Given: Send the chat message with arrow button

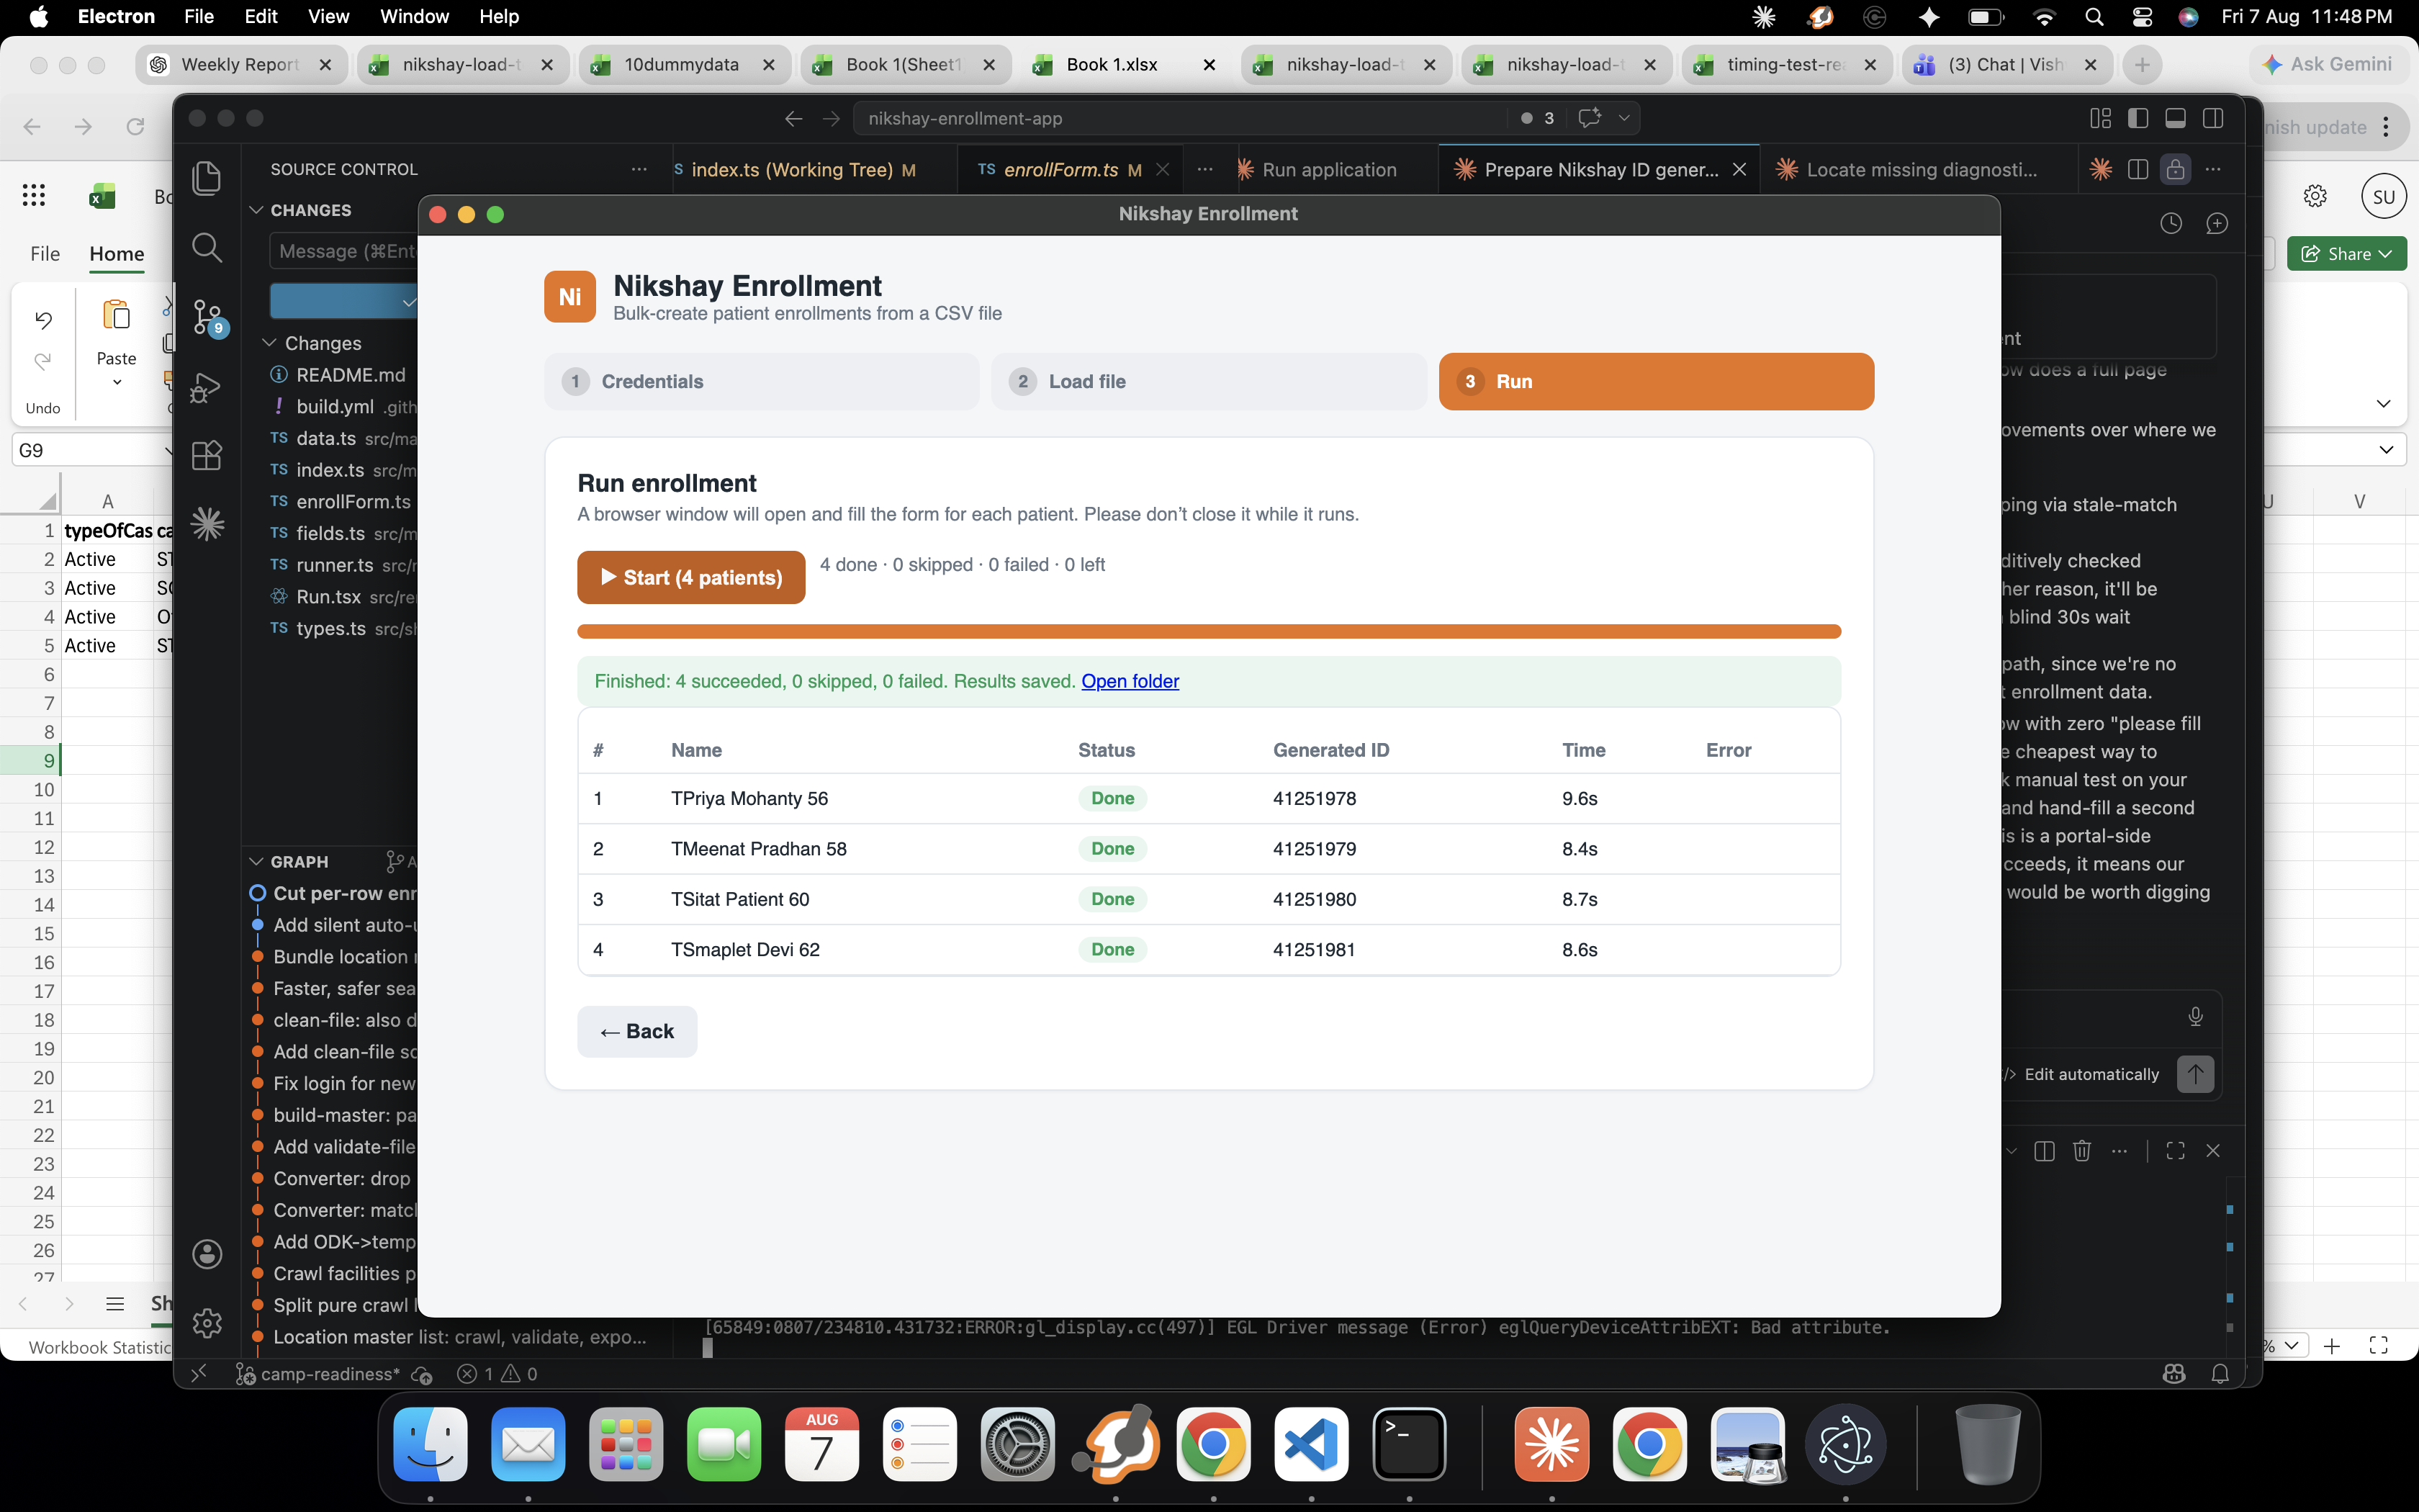Looking at the screenshot, I should click(2195, 1074).
